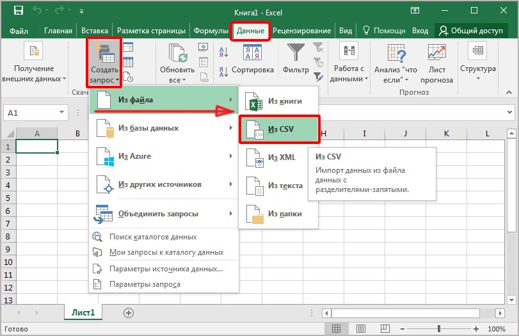Click the Properties icon next to Обновить все
The image size is (519, 336).
point(204,62)
